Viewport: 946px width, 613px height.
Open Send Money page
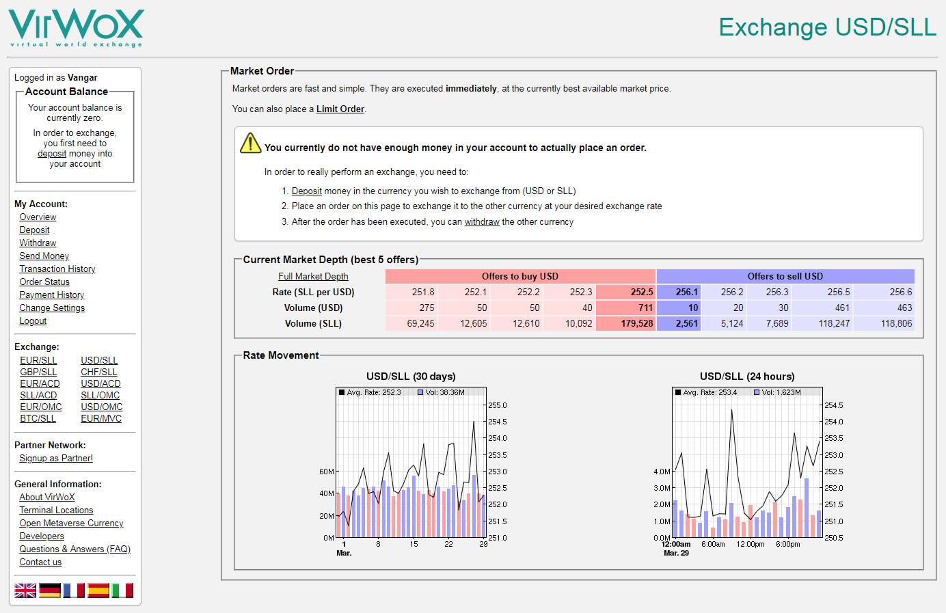[x=44, y=256]
